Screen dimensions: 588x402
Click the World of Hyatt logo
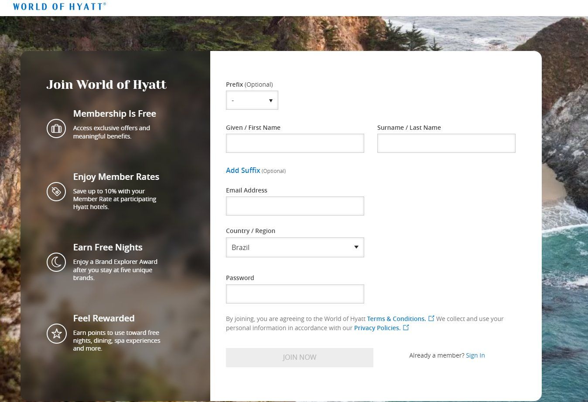[x=59, y=7]
